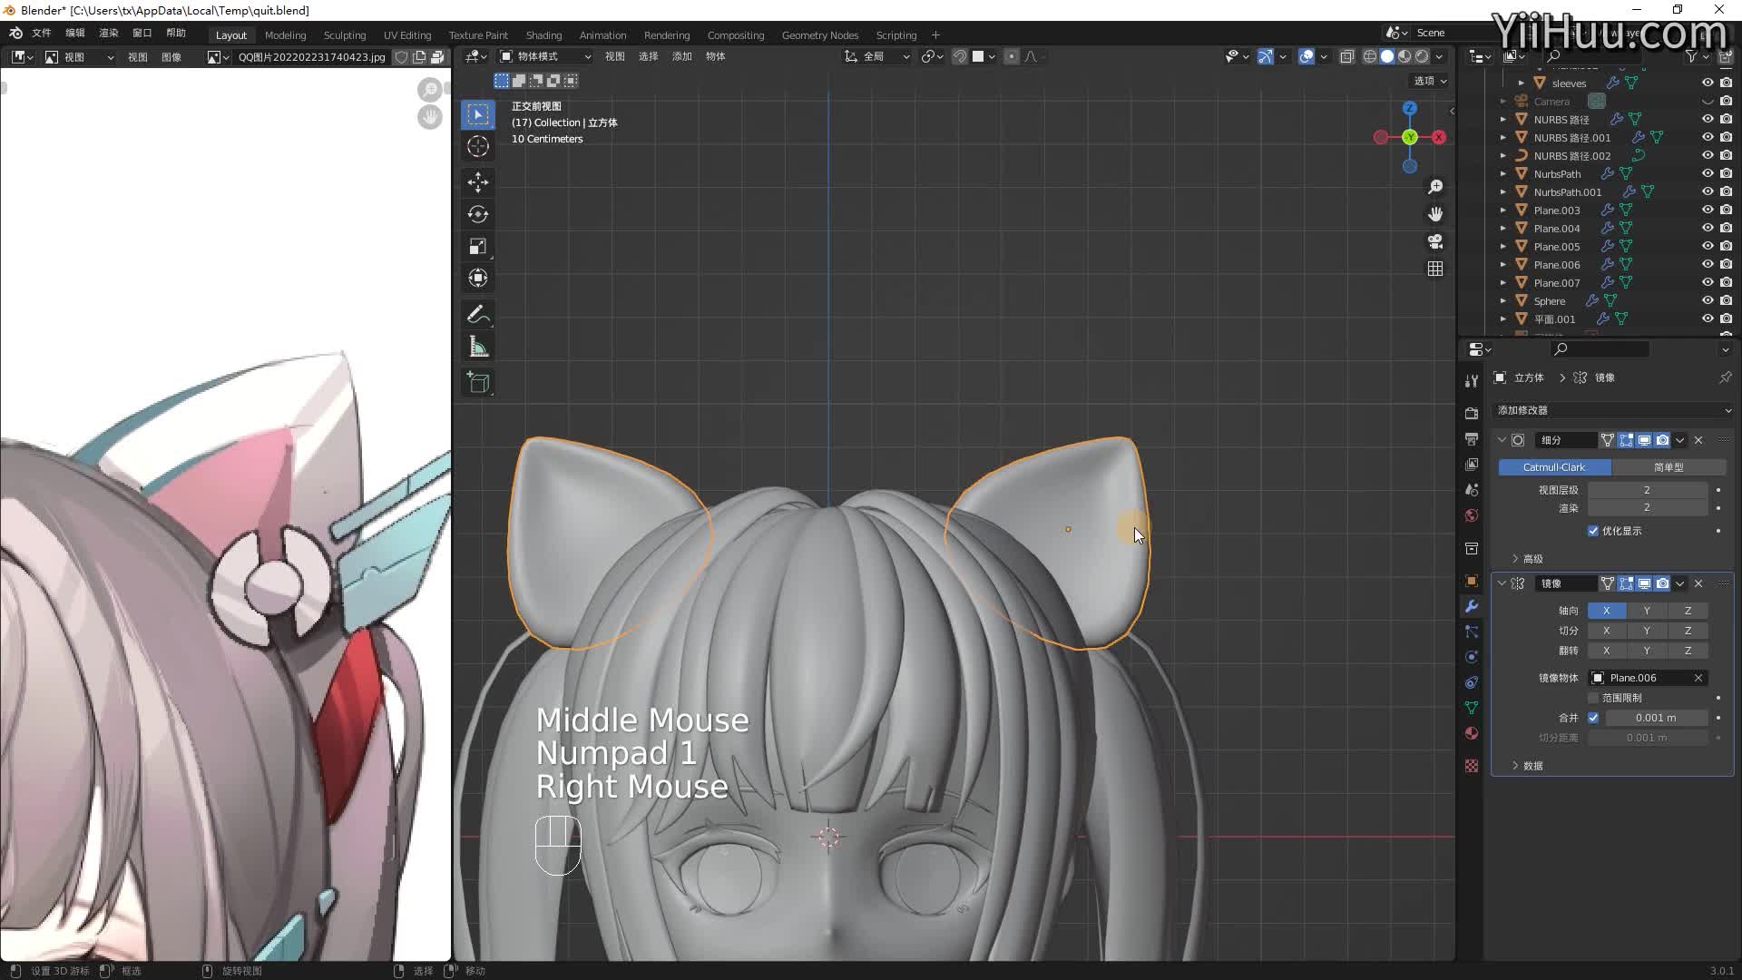Select the Add Cube tool
Screen dimensions: 1742x980
(x=478, y=382)
